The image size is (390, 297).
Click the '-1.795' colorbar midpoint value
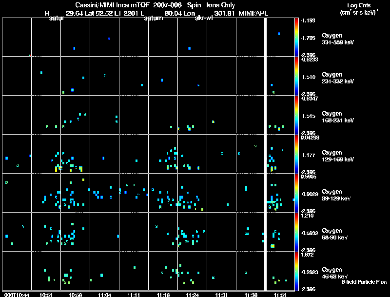(308, 38)
